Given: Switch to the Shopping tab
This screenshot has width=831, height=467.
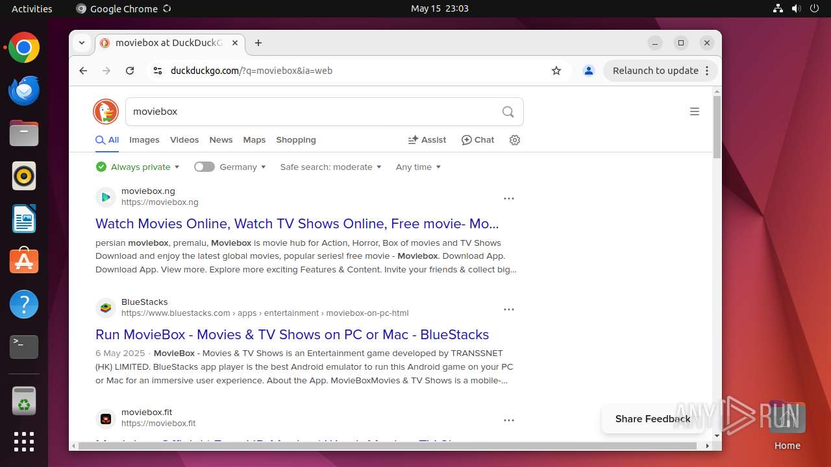Looking at the screenshot, I should tap(296, 140).
